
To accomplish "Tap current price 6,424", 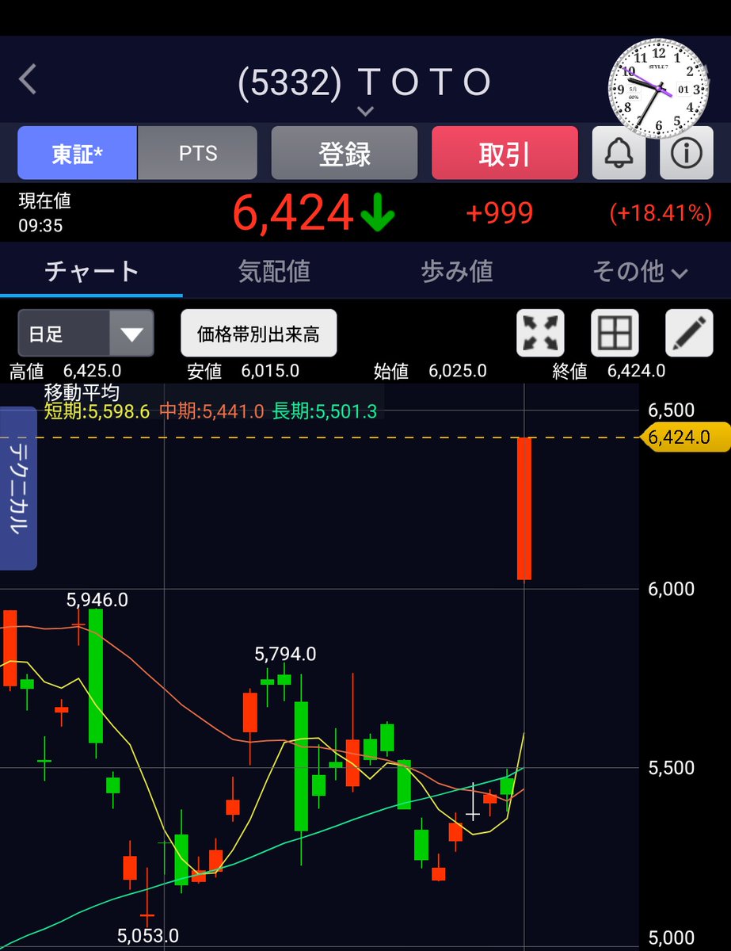I will coord(293,212).
